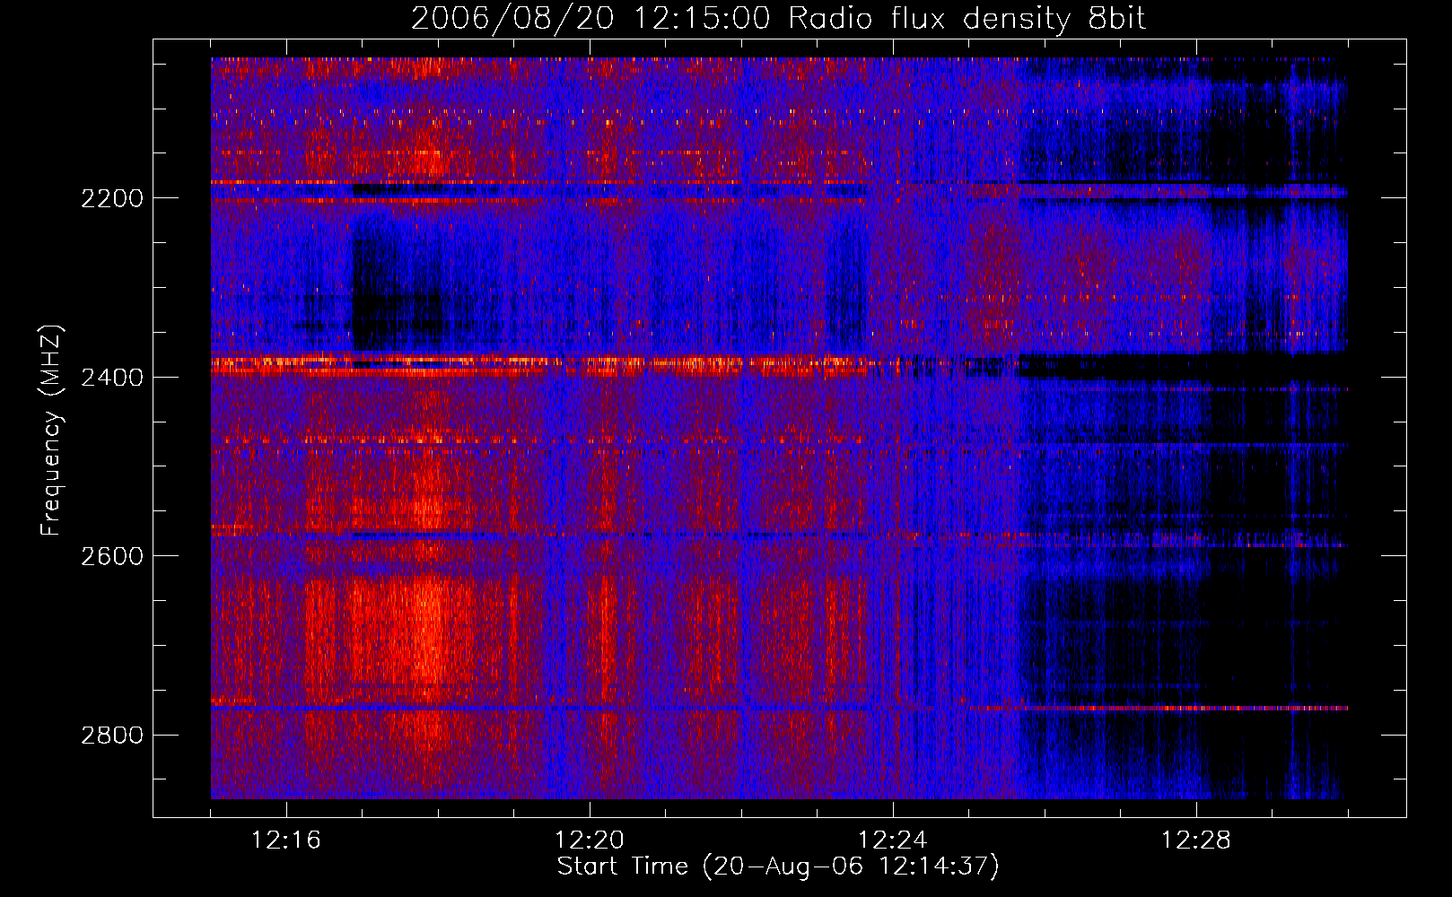
Task: Click the plot title '2006/08/20 12:15:00 Radio flux density 8bit'
Action: 778,19
